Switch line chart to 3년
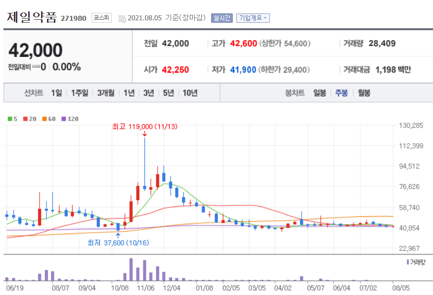 pos(149,93)
